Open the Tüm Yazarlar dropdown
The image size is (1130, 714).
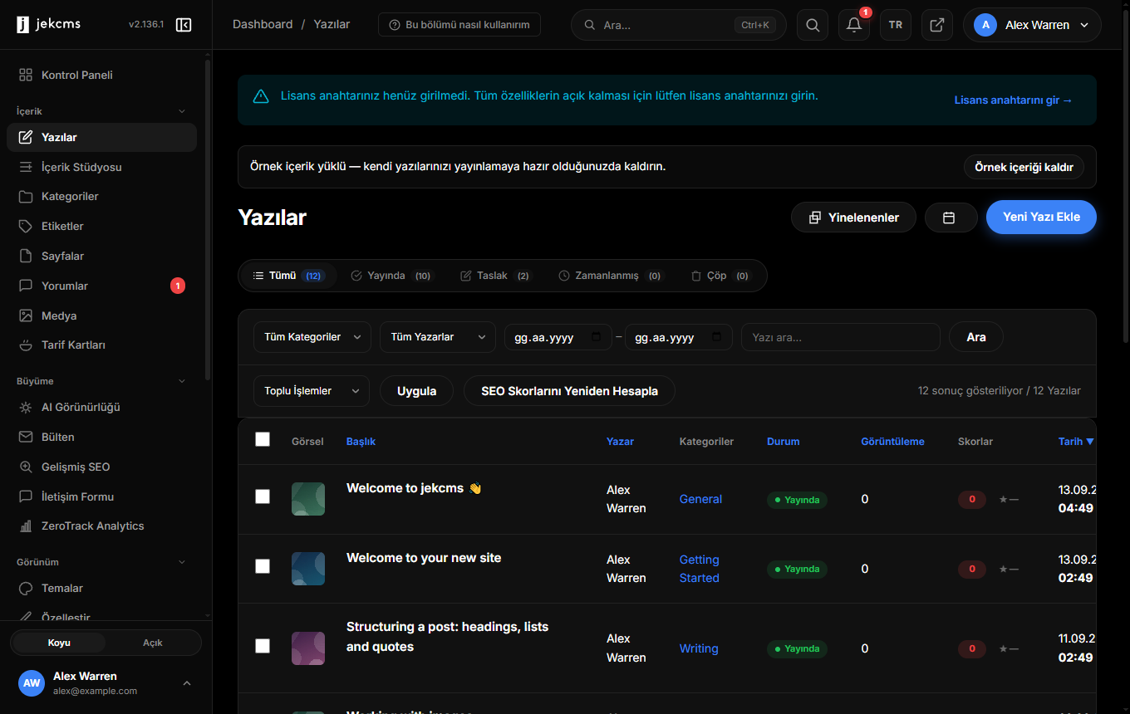pyautogui.click(x=438, y=337)
